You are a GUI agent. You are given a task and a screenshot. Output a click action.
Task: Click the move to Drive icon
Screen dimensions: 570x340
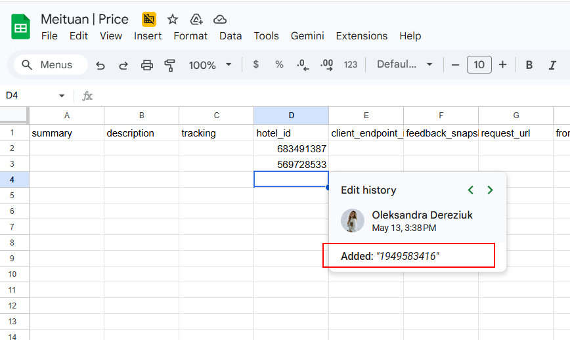click(x=196, y=19)
